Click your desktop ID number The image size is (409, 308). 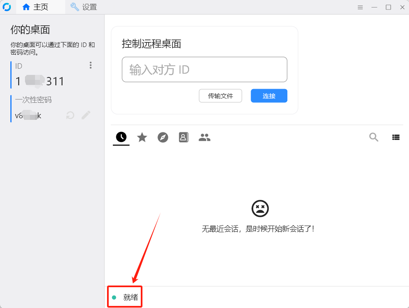coord(40,81)
